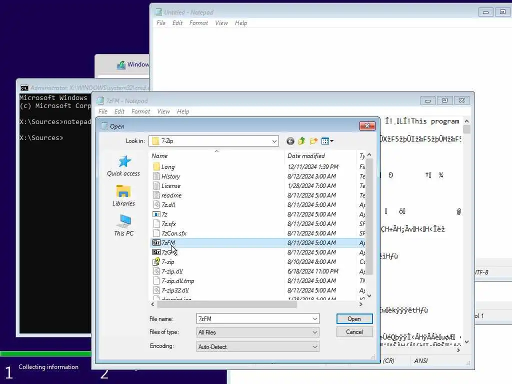
Task: Open View menu in 7zFM Notepad
Action: (x=163, y=111)
